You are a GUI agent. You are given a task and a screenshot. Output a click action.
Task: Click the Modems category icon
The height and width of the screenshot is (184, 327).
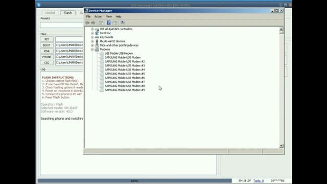tap(97, 49)
